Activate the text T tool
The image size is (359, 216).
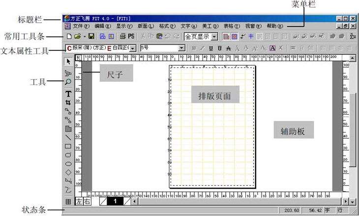68,94
